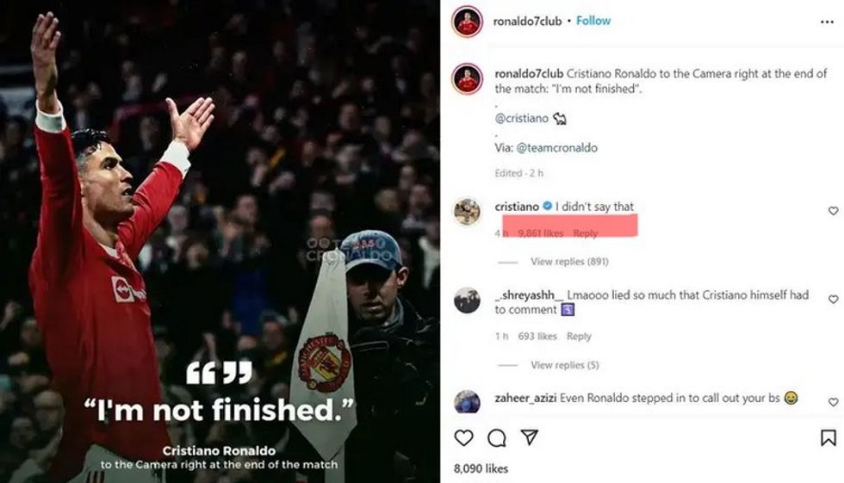Open the @cristiano mention link
The height and width of the screenshot is (483, 844).
522,118
